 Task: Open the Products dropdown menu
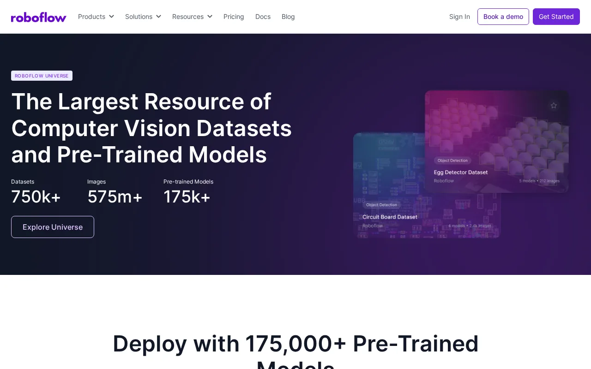point(96,17)
